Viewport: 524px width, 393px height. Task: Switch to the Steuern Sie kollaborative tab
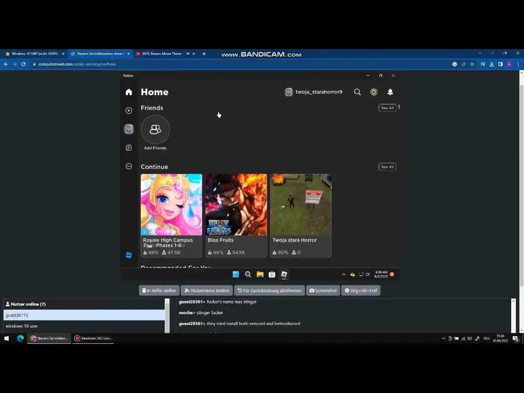pos(100,53)
